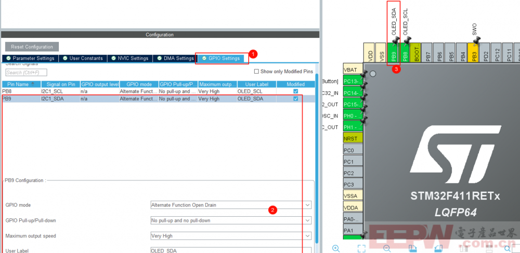Sort by Signal on Pin column header

point(61,85)
